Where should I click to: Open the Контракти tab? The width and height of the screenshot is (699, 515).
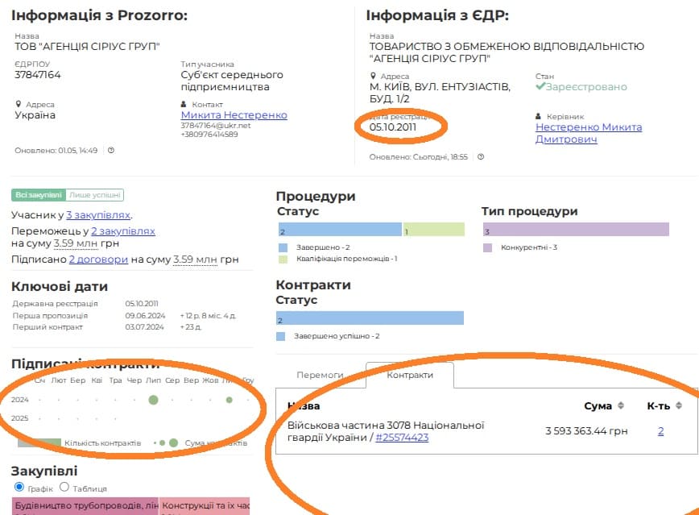(x=410, y=375)
